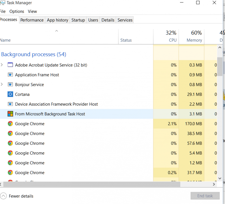Click the vertical scrollbar thumb
Image resolution: width=225 pixels, height=204 pixels.
tap(220, 67)
